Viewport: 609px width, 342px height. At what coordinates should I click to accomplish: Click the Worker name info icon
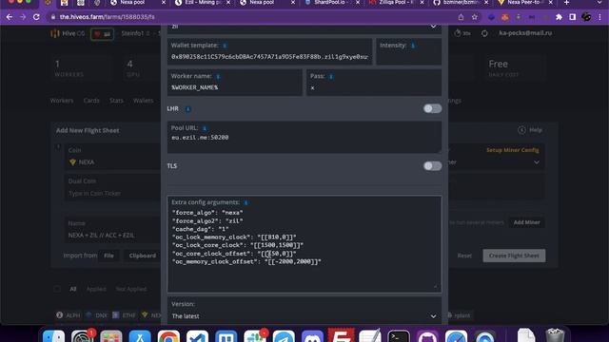pos(218,76)
